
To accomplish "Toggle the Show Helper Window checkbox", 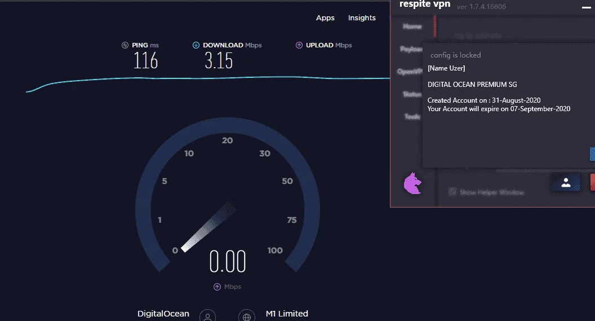I will pos(452,191).
